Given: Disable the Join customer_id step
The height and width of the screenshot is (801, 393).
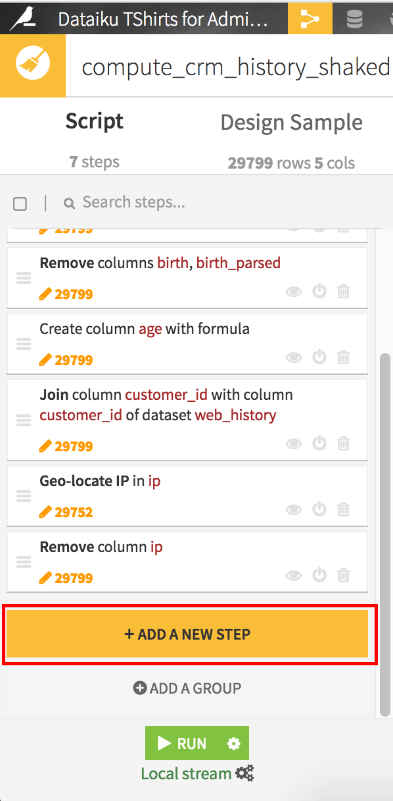Looking at the screenshot, I should coord(319,443).
